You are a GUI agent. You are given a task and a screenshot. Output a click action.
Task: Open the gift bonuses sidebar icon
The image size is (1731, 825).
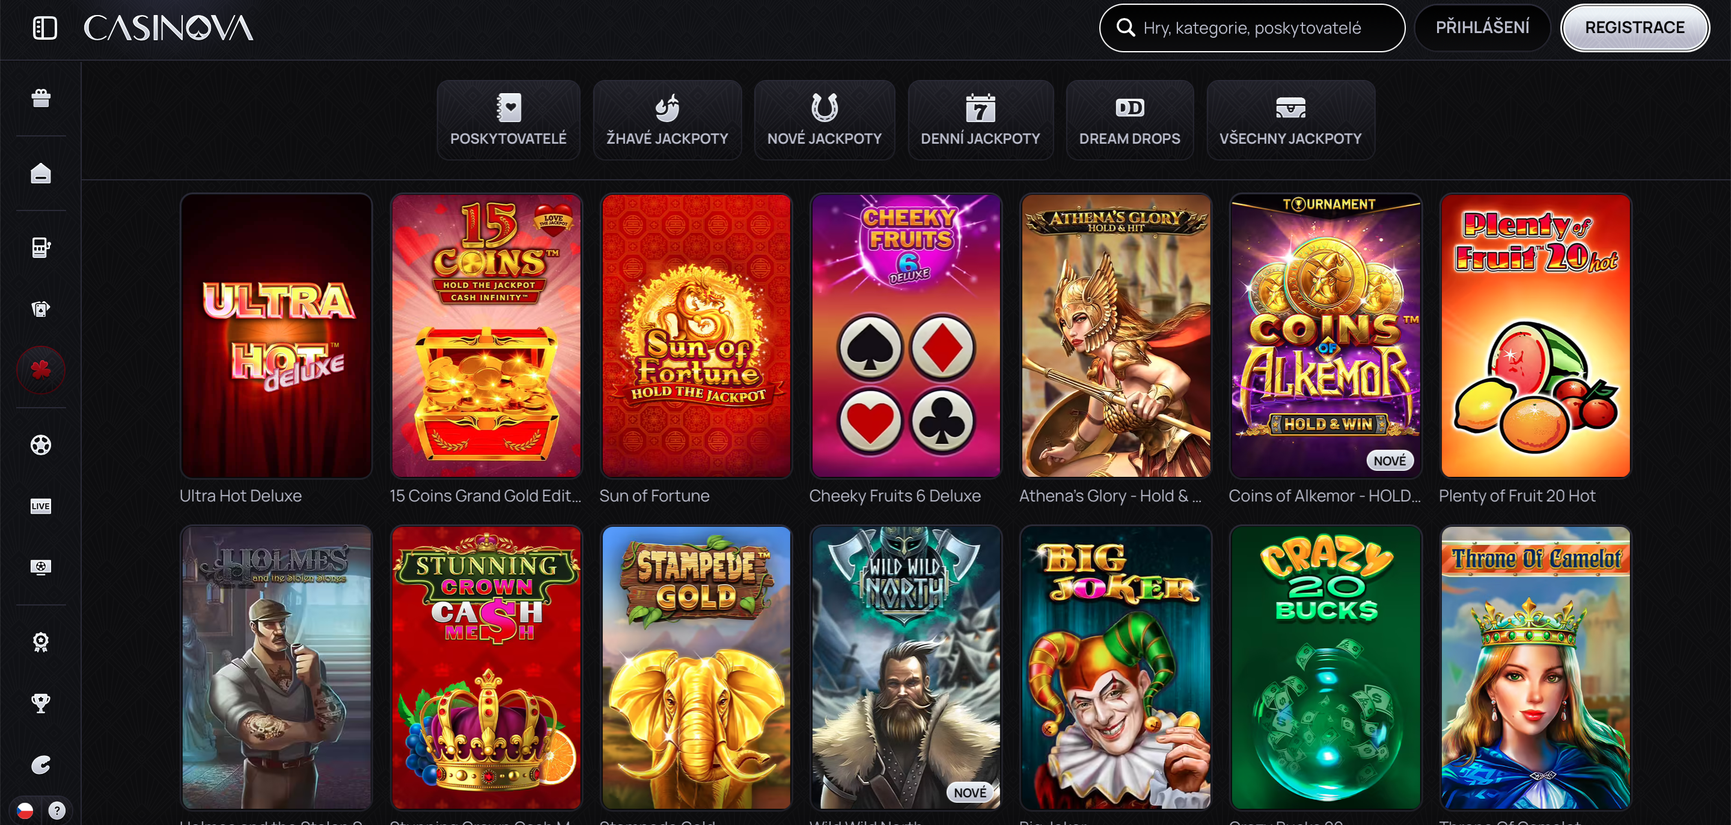pos(41,98)
